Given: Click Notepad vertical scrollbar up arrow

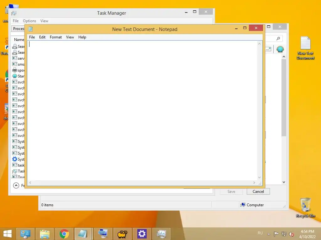Looking at the screenshot, I should pyautogui.click(x=259, y=44).
